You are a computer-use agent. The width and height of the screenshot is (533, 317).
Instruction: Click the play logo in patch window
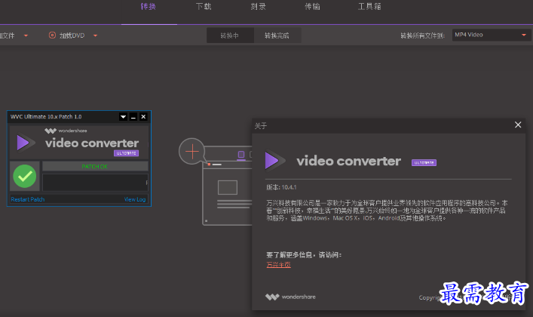tap(25, 143)
